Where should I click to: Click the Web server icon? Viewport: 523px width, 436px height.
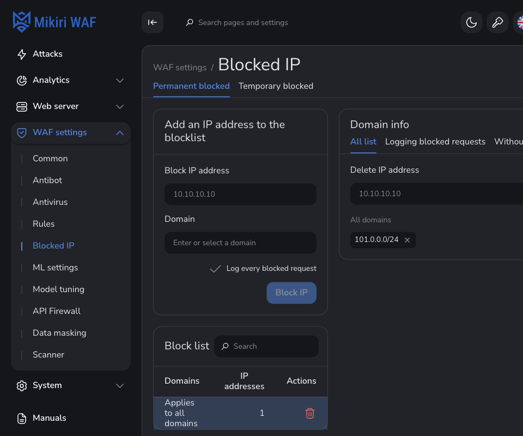coord(22,107)
